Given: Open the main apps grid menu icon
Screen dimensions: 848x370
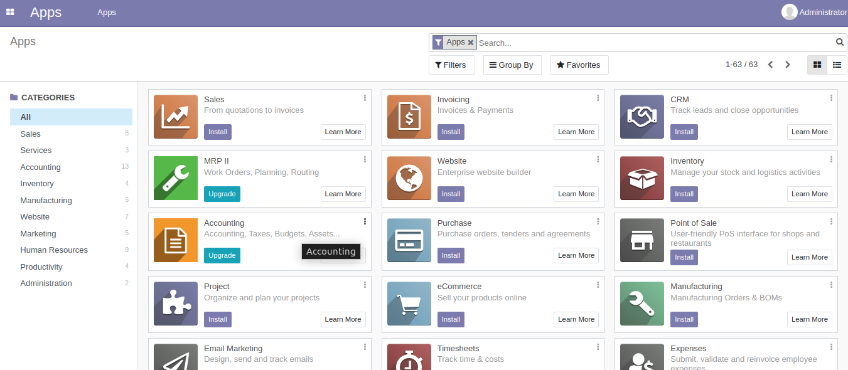Looking at the screenshot, I should 10,12.
